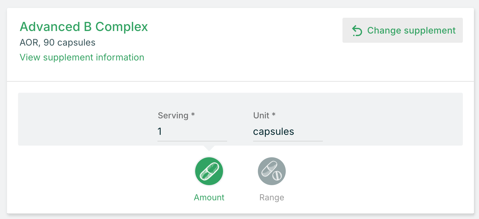Select the gray Range pills icon

pos(272,171)
